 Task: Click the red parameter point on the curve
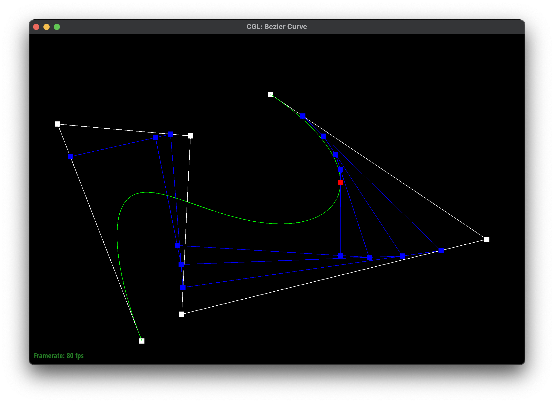(340, 183)
